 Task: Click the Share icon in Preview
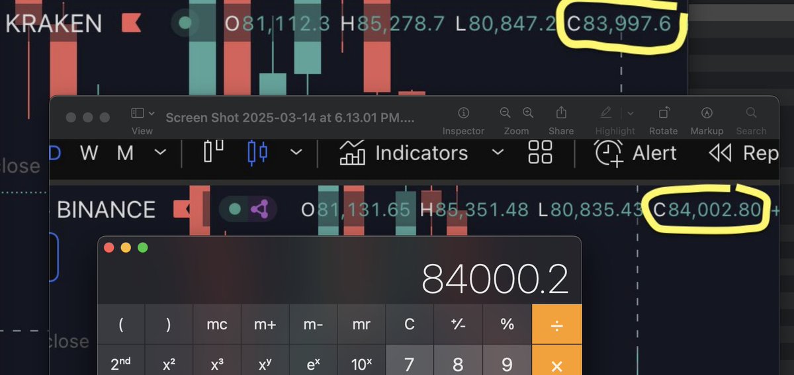pos(561,112)
